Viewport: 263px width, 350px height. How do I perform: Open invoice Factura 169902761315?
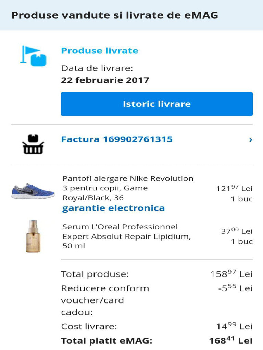click(x=116, y=139)
